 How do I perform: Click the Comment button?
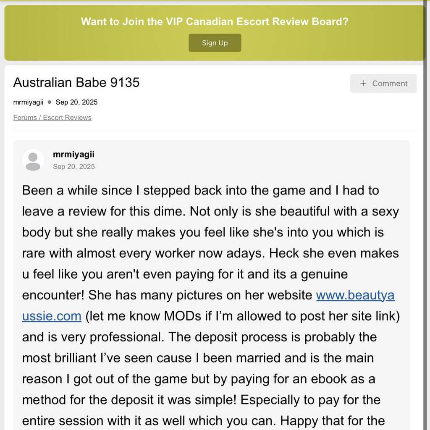[383, 83]
